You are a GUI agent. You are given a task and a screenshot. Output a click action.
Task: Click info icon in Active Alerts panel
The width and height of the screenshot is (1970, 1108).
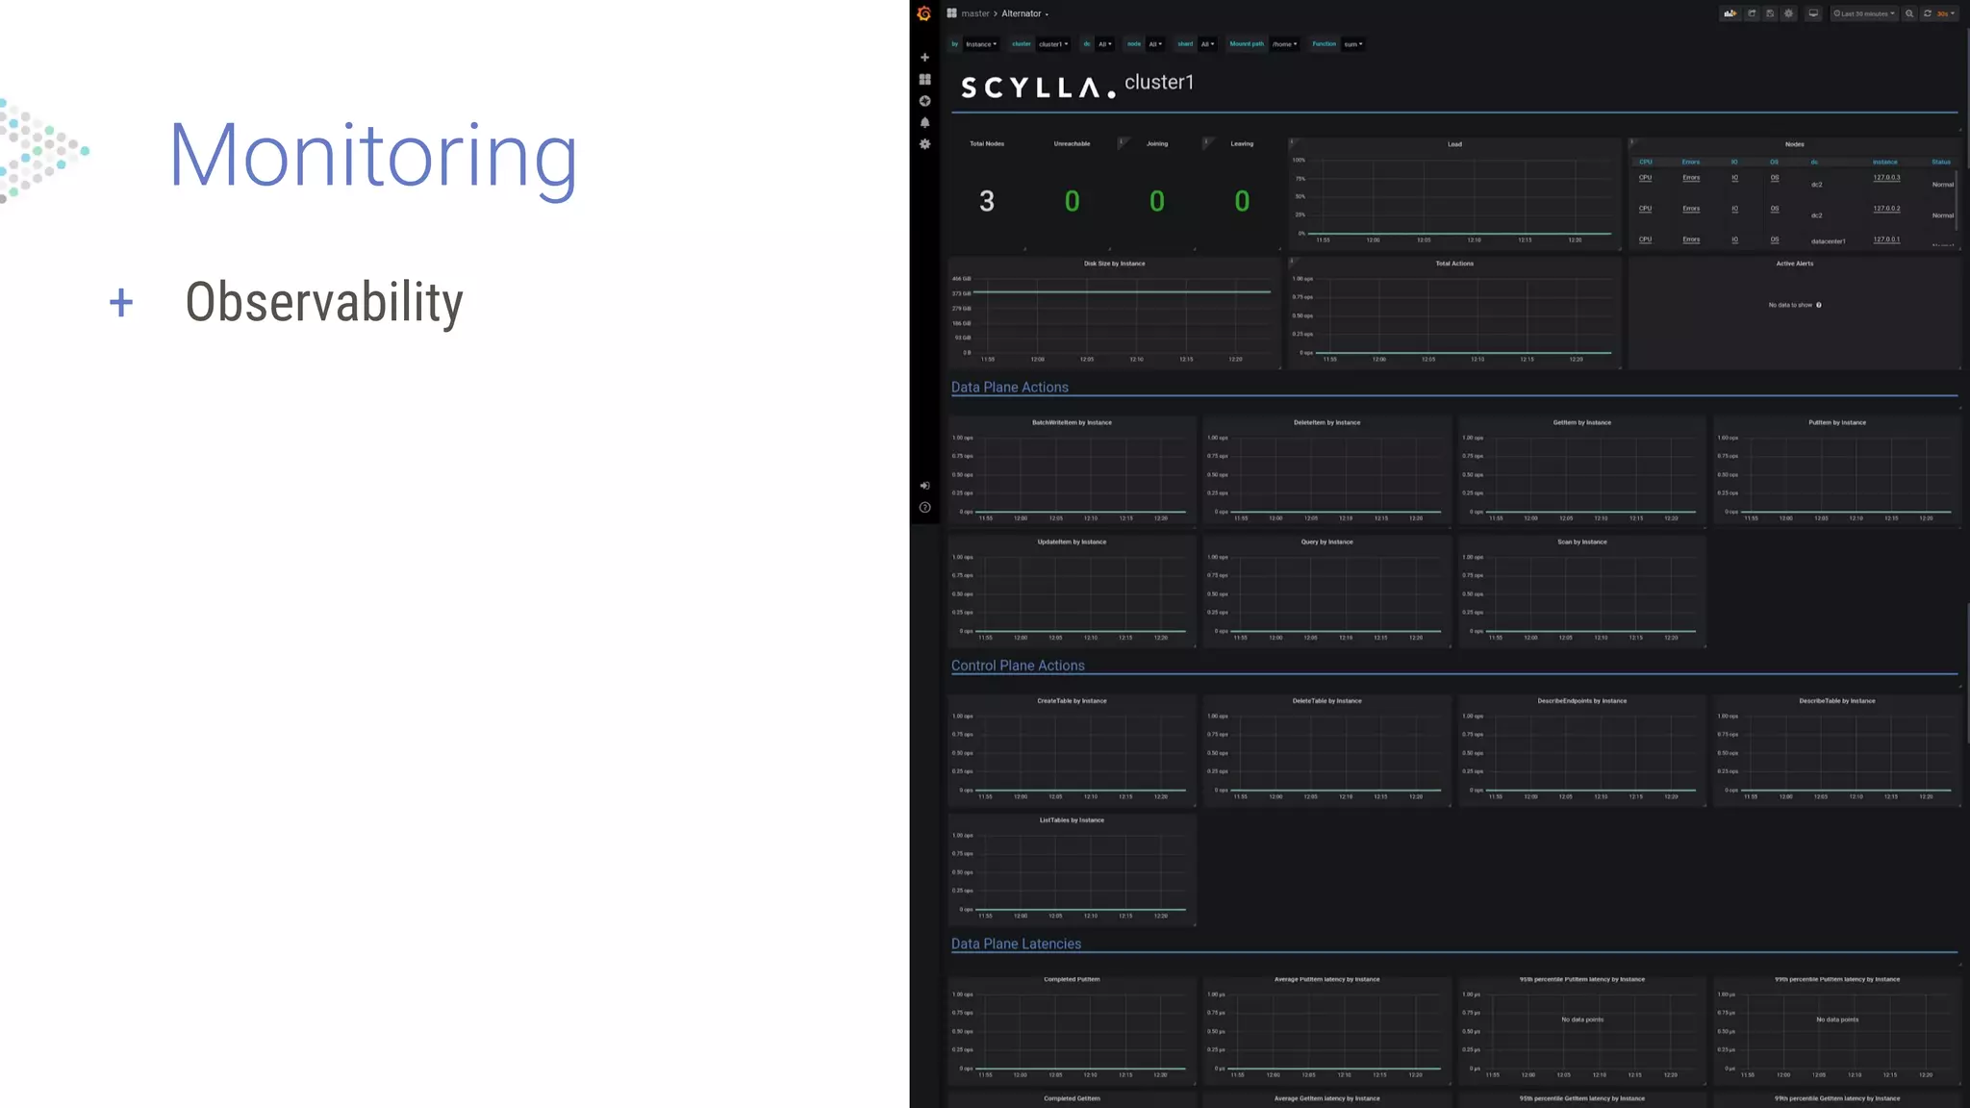(x=1818, y=305)
